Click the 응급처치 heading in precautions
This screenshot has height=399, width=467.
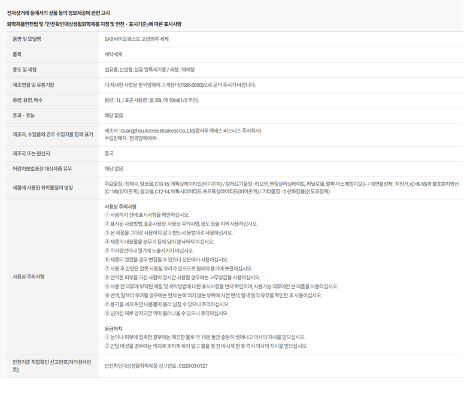[115, 328]
